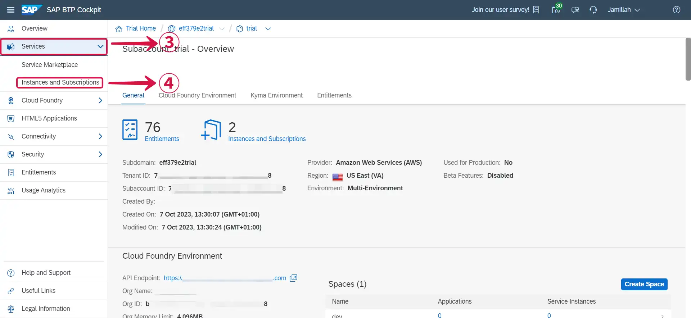Switch to Cloud Foundry Environment tab
This screenshot has height=318, width=691.
197,95
